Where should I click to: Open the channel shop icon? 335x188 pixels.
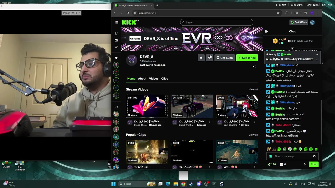click(281, 164)
